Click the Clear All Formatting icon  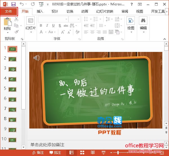[78, 32]
